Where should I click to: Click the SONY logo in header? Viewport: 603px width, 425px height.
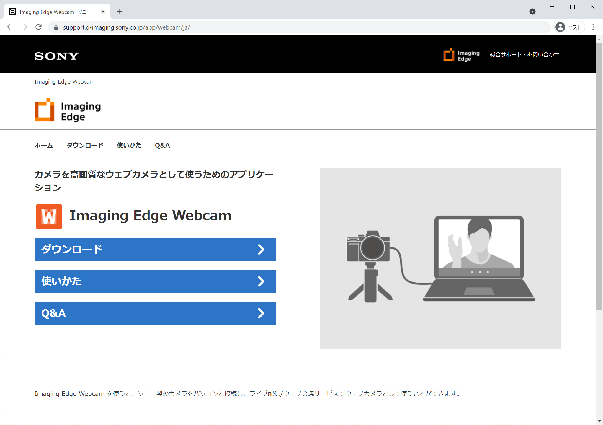coord(57,56)
